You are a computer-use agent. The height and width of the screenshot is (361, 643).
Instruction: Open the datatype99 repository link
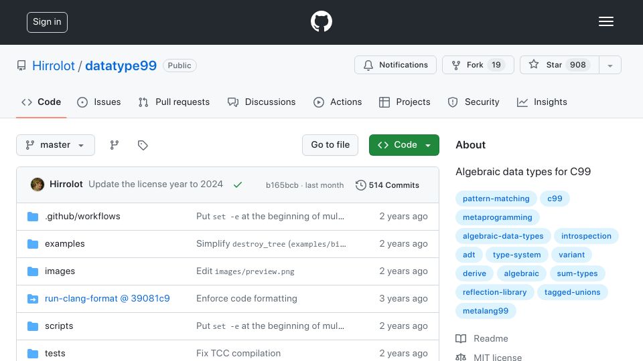point(121,66)
